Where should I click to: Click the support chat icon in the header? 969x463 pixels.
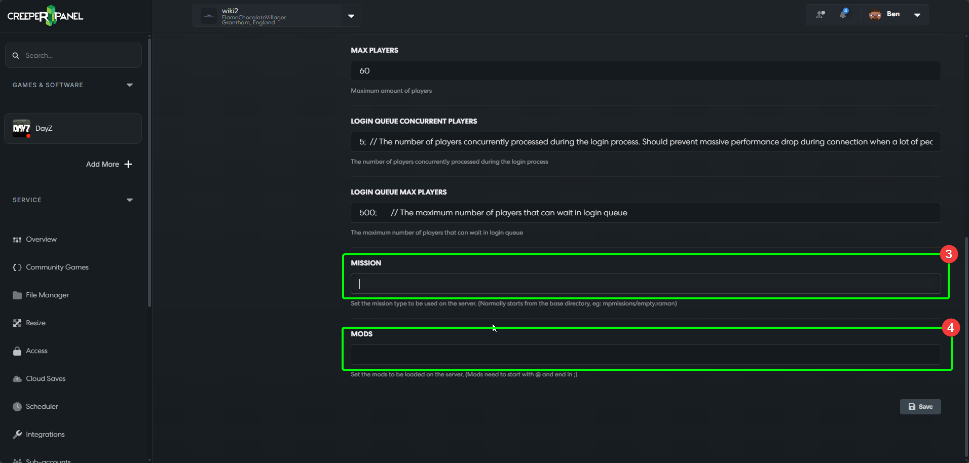coord(819,14)
